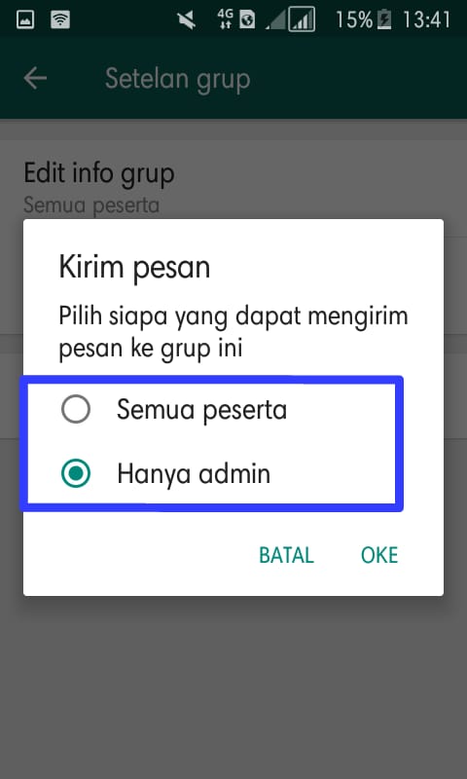
Task: Tap the 13:41 clock in status bar
Action: [426, 19]
